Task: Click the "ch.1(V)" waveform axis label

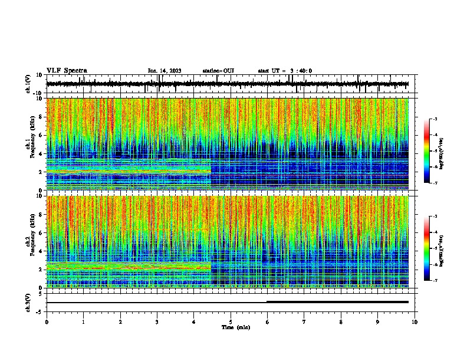Action: coord(29,84)
